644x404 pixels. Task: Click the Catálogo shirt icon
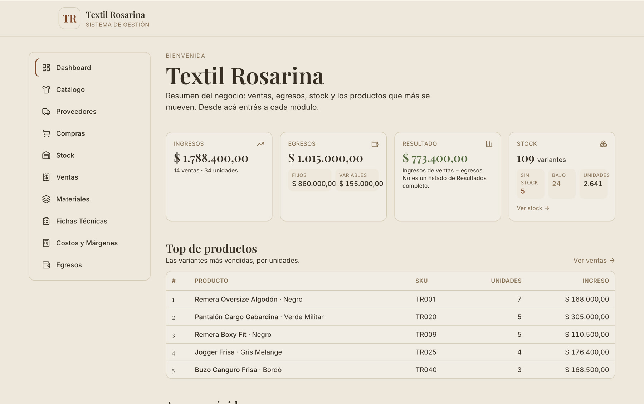[46, 89]
